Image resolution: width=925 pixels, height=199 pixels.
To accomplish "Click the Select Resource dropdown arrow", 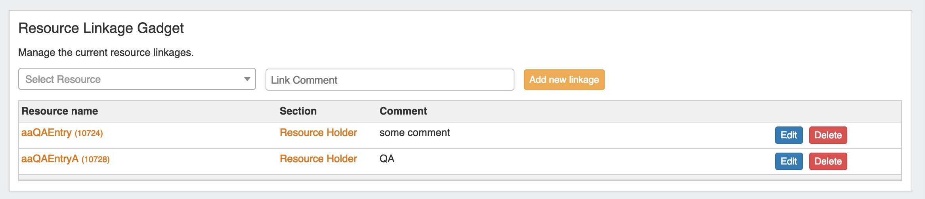I will click(247, 79).
